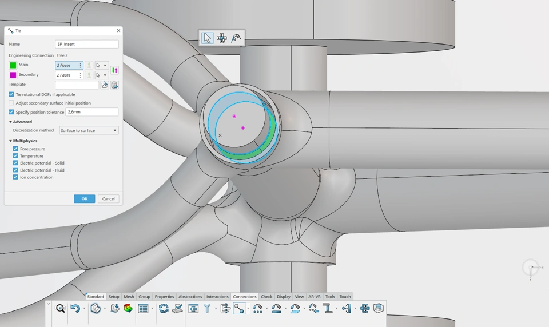Screen dimensions: 549x327
Task: Open the Interactions tab
Action: click(x=217, y=297)
